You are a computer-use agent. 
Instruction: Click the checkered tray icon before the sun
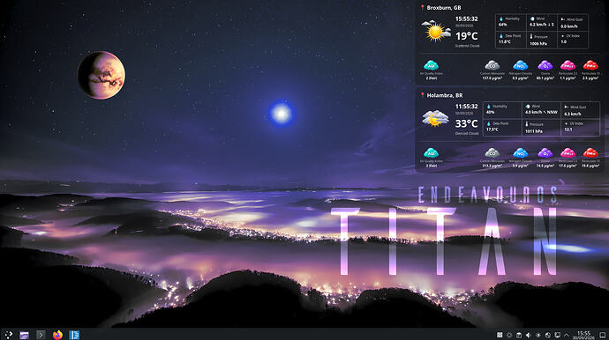pos(500,335)
